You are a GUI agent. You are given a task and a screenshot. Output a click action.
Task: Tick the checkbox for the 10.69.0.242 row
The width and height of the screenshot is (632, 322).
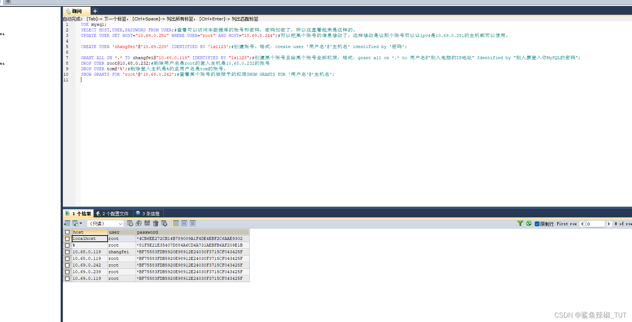coord(67,265)
